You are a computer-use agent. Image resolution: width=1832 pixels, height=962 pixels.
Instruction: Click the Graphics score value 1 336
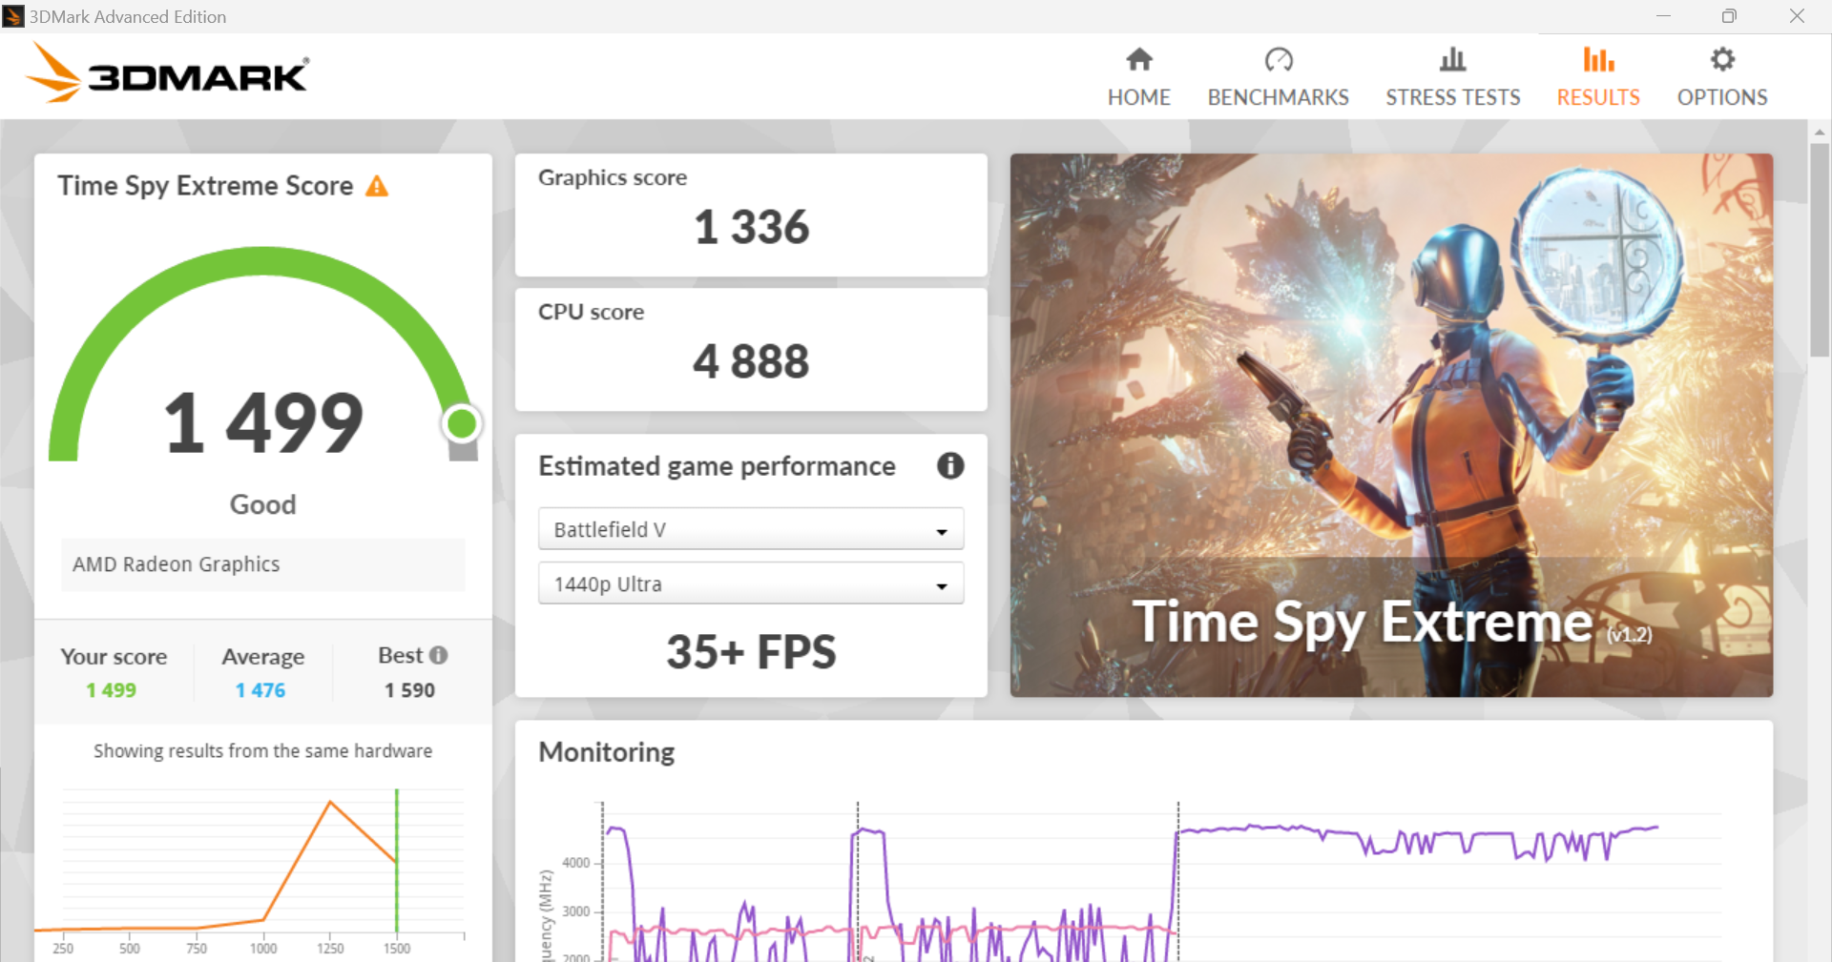click(x=751, y=227)
